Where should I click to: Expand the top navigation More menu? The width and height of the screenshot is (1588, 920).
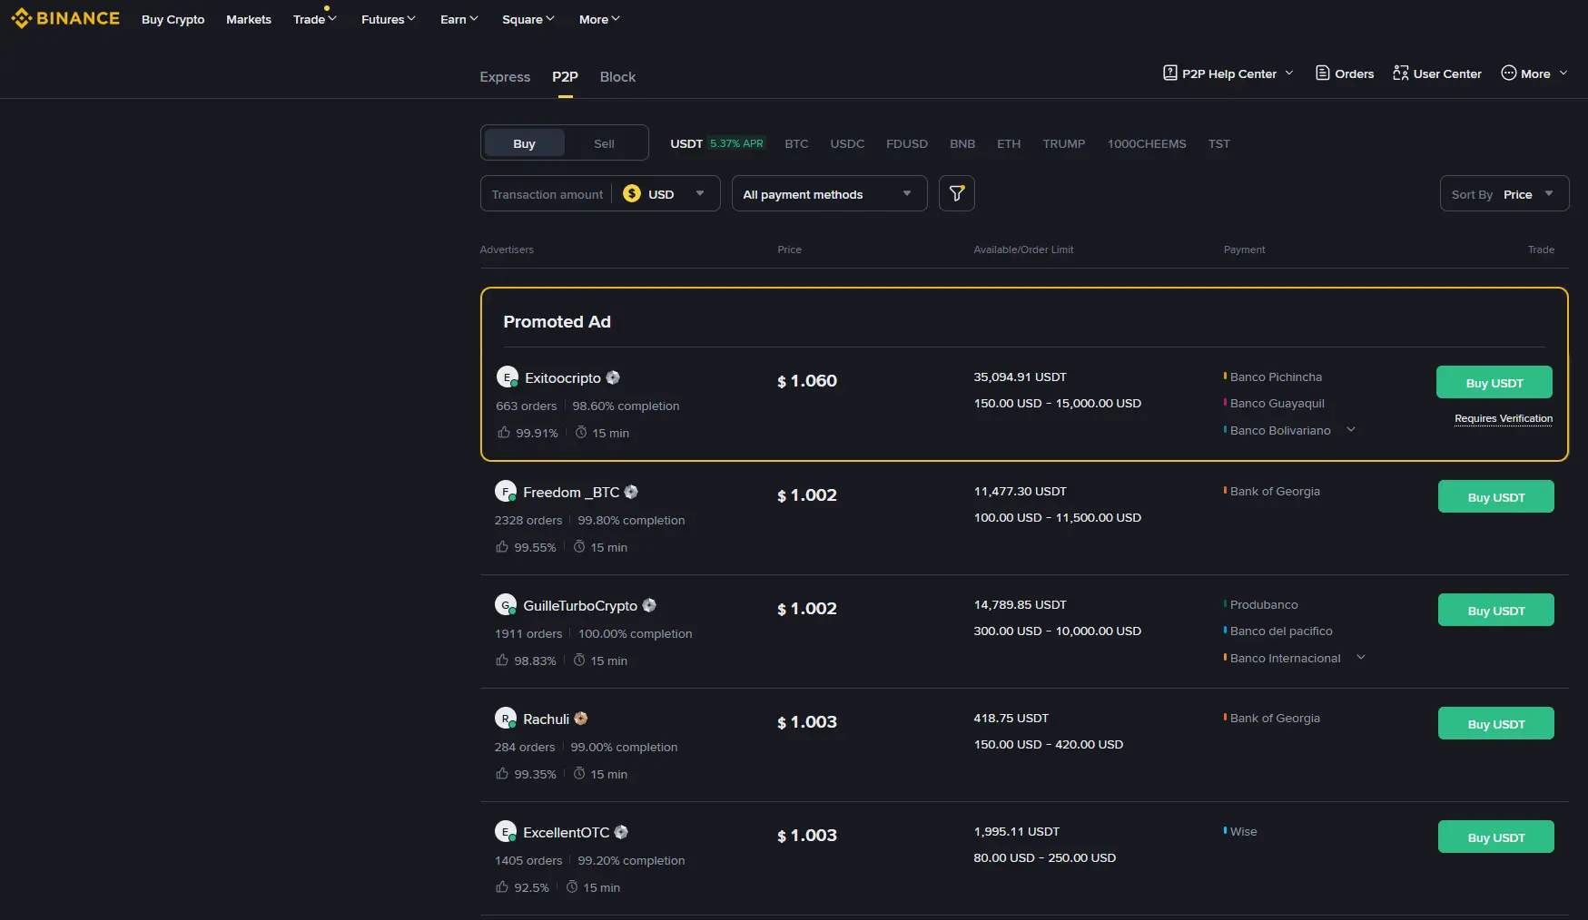(599, 19)
